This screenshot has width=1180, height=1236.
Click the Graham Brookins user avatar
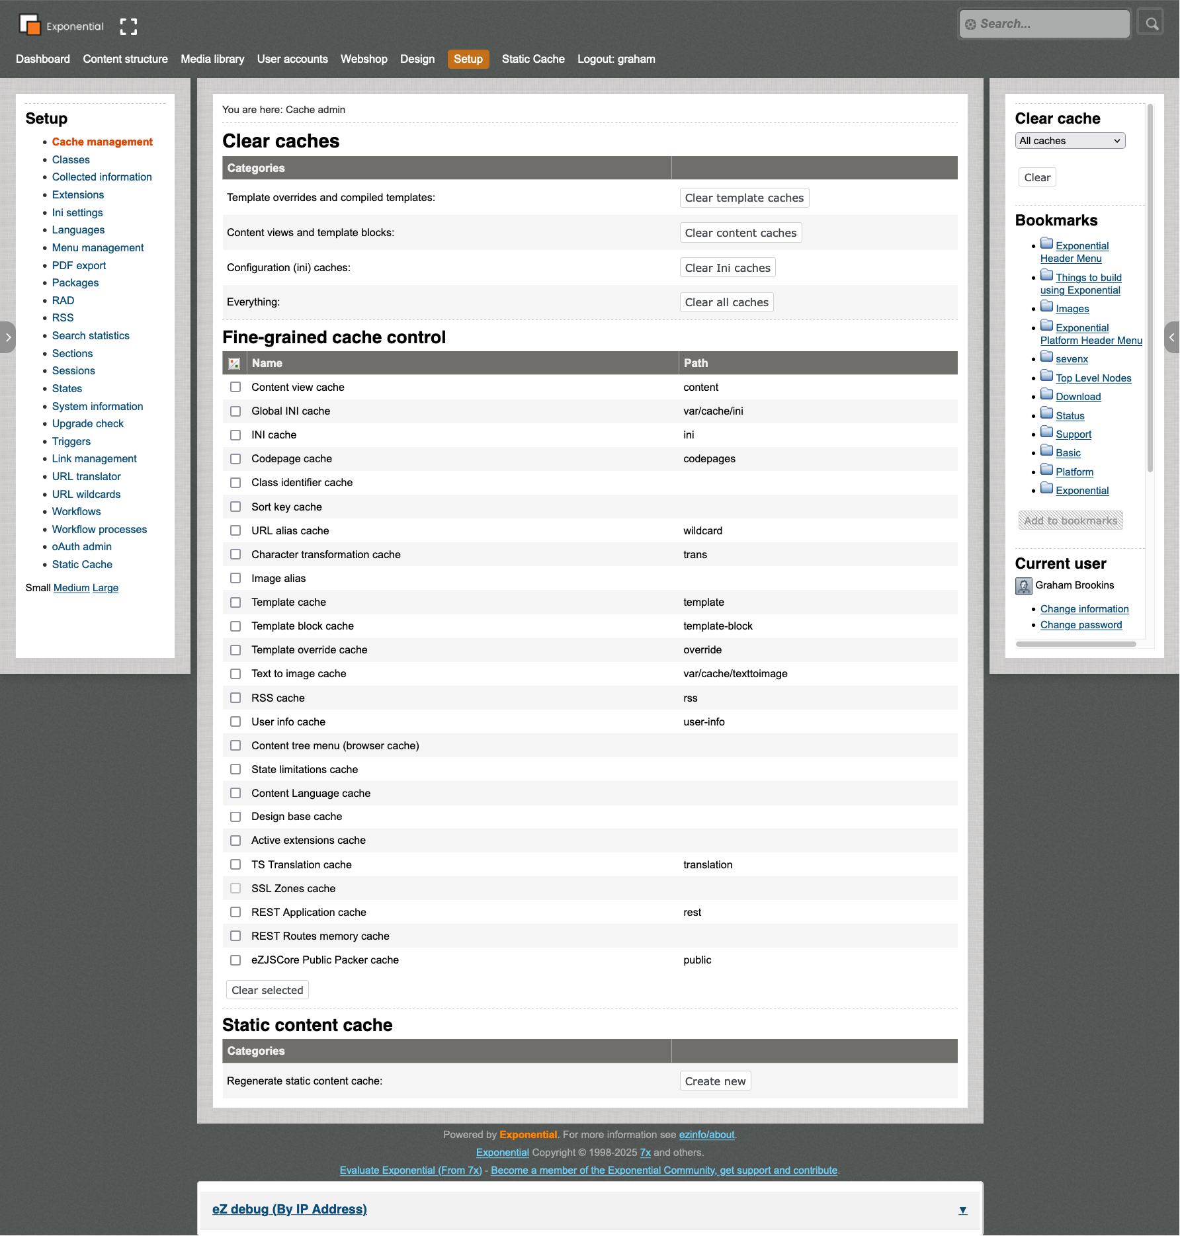tap(1023, 586)
